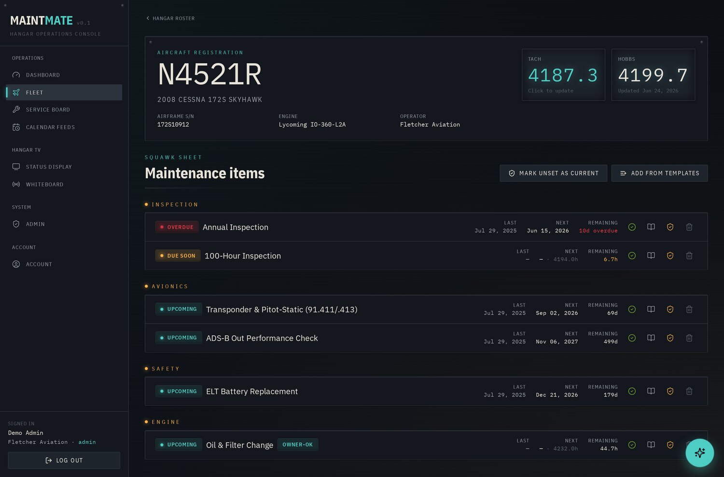Click shield icon on Oil & Filter Change row
Viewport: 724px width, 477px height.
[670, 445]
